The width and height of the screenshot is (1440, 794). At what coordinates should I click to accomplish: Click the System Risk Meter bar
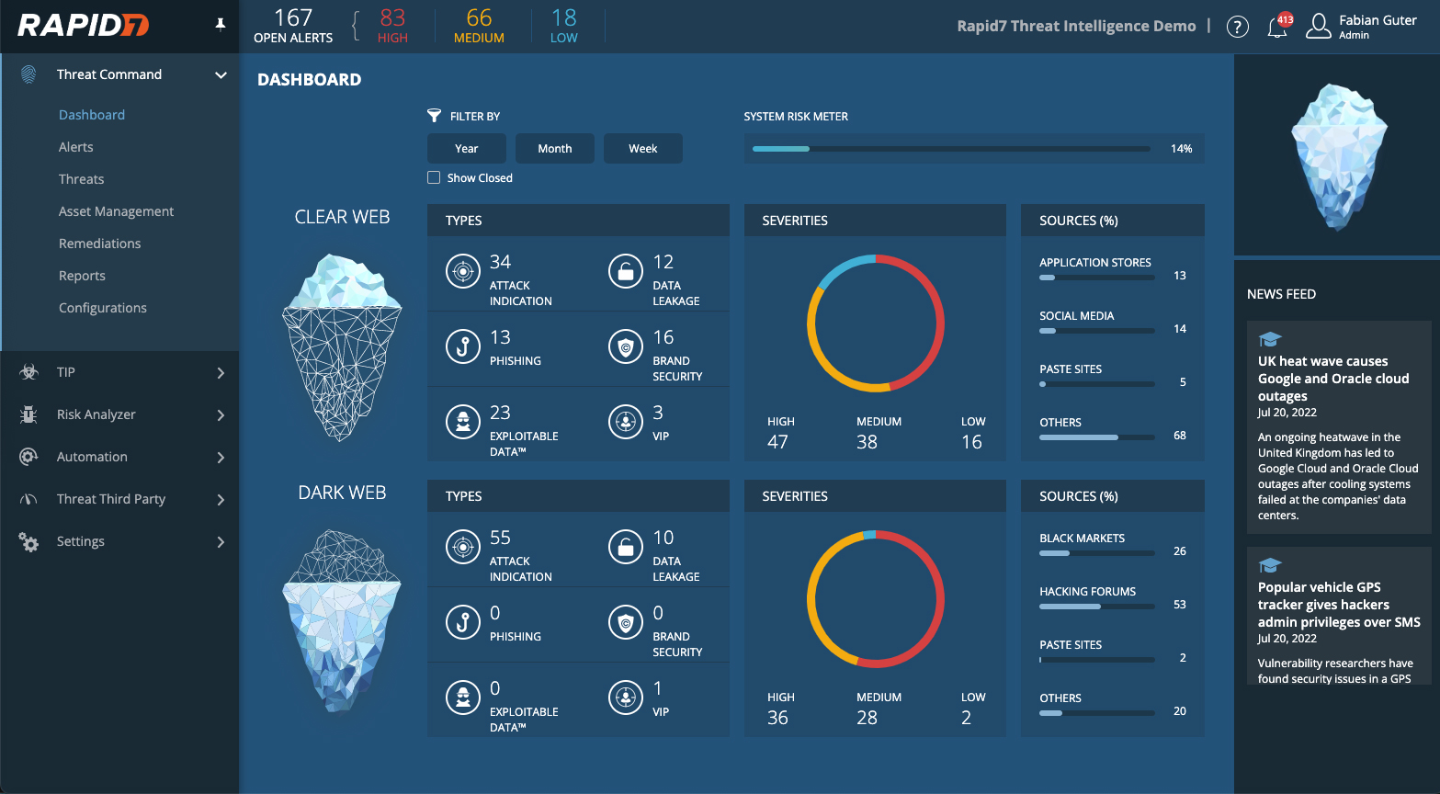tap(951, 149)
